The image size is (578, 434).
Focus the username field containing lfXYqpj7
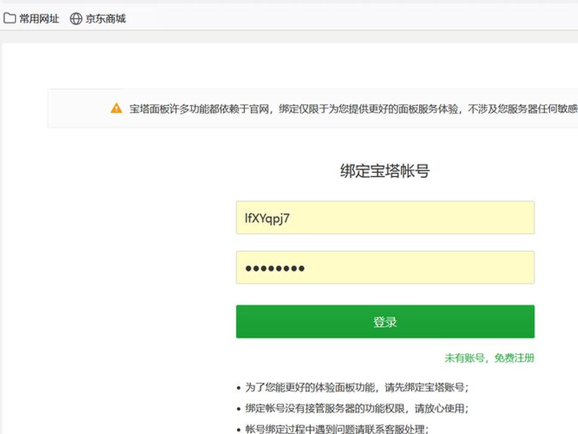pos(385,218)
